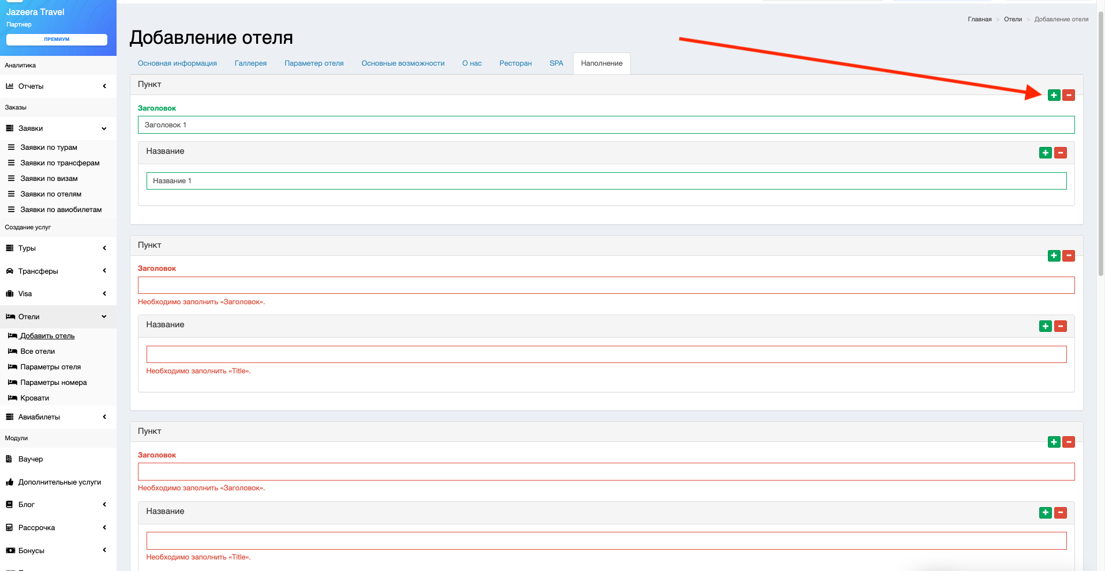Remove row in second Название section
This screenshot has width=1105, height=571.
(1061, 326)
